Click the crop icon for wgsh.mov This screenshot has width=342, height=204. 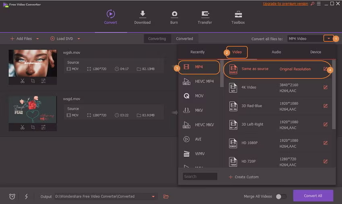pos(33,81)
